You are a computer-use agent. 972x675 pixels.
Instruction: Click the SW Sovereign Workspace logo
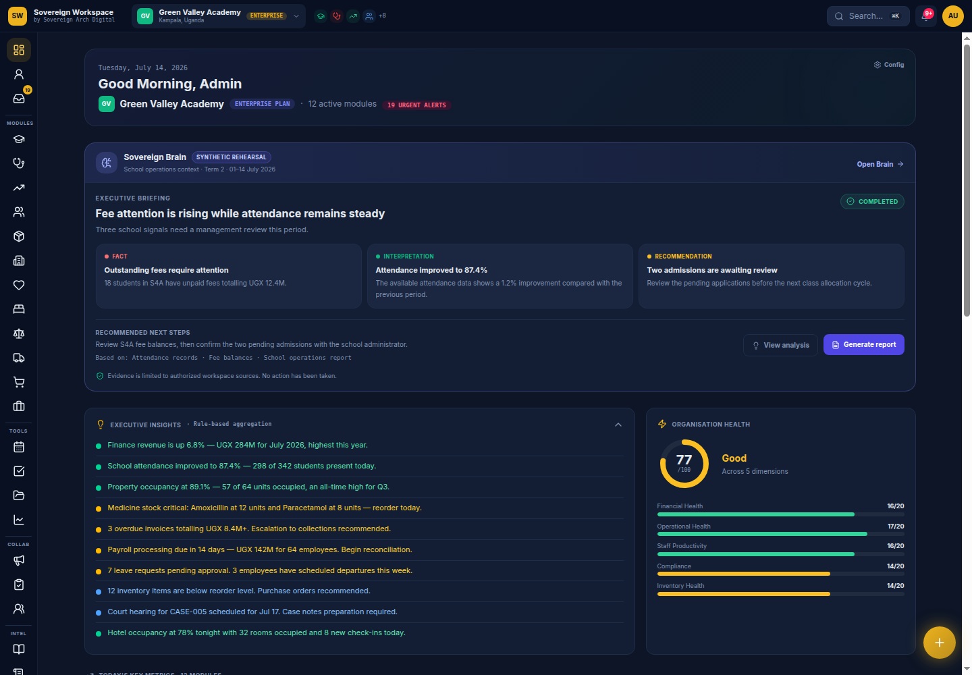(18, 16)
